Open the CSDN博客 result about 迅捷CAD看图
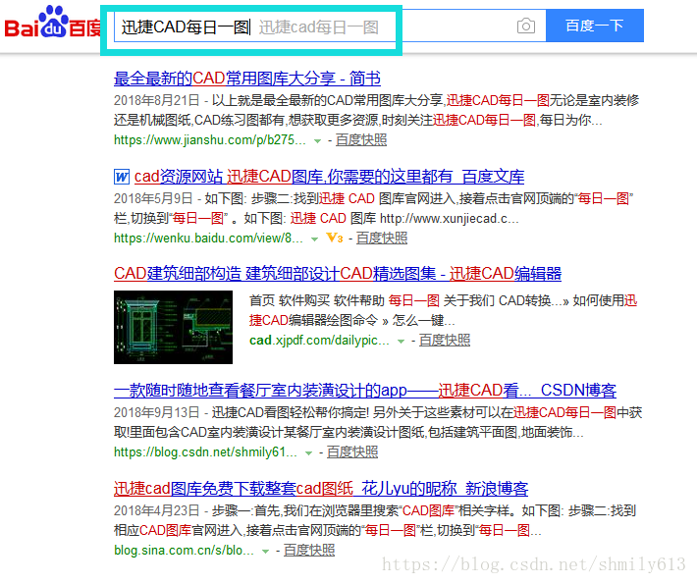697x584 pixels. coord(365,391)
